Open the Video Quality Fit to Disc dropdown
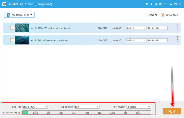 (139, 107)
